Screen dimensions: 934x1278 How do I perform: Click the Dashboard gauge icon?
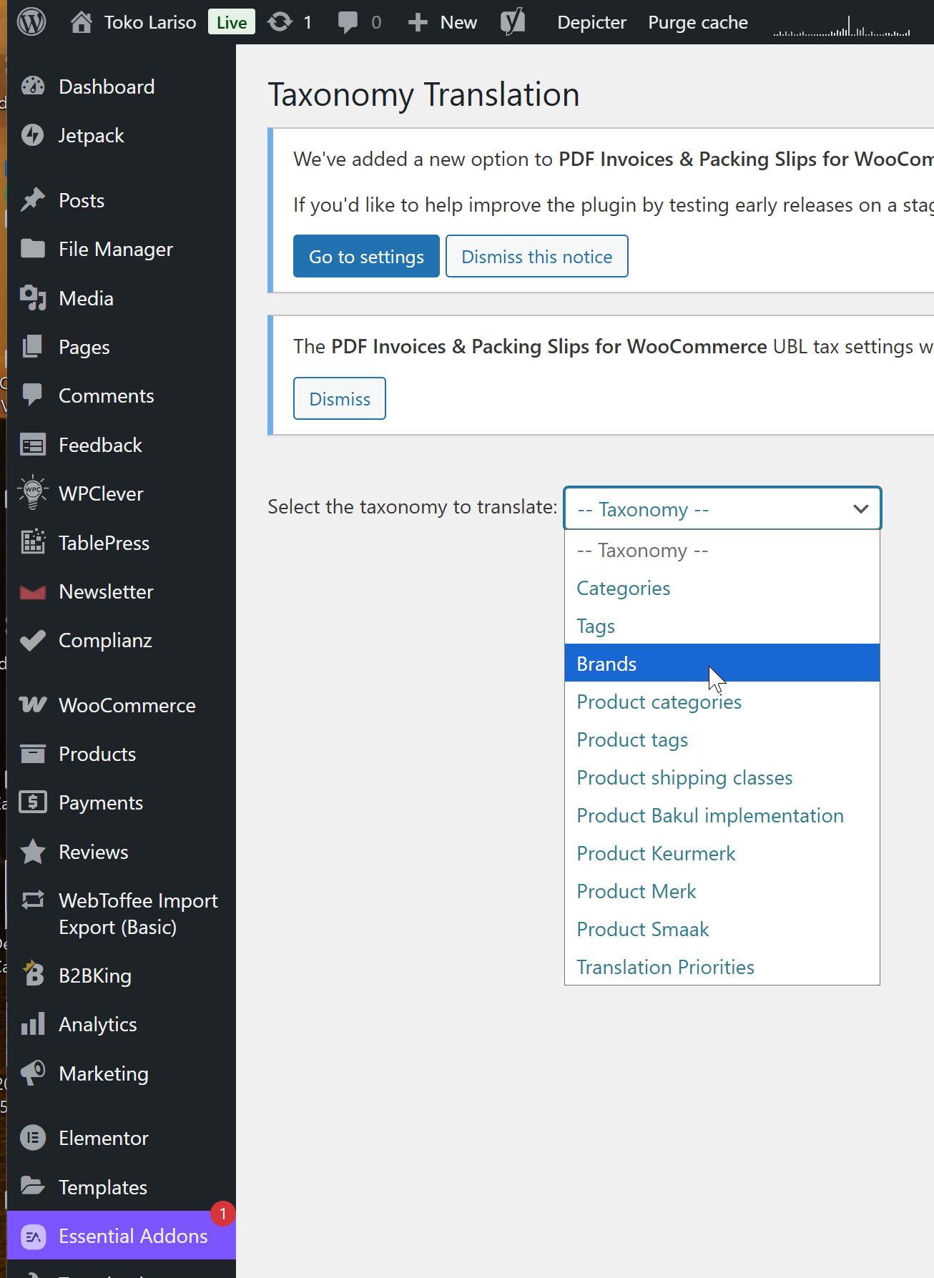(33, 87)
